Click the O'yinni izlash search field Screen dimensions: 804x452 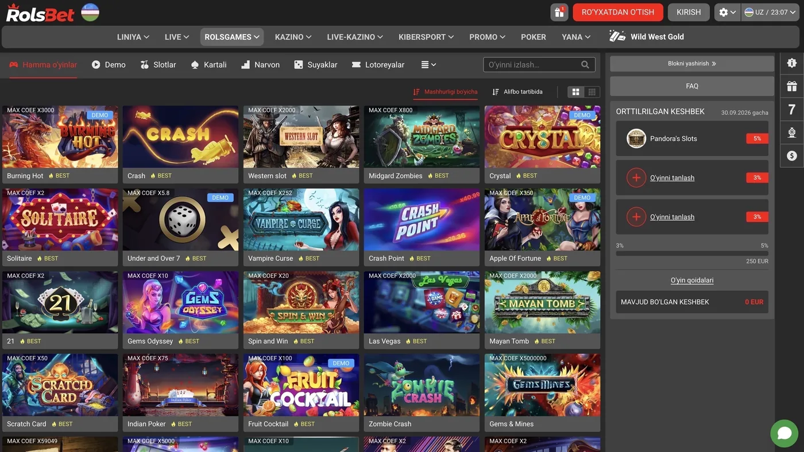[539, 65]
